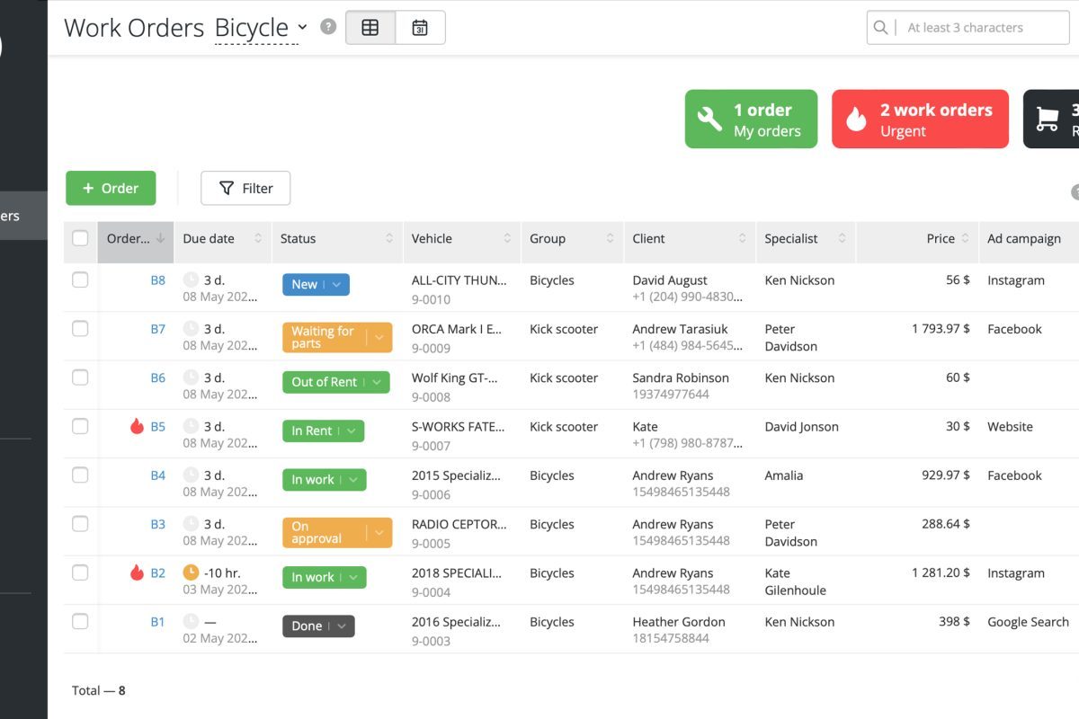This screenshot has height=719, width=1079.
Task: Sort the Group column
Action: pyautogui.click(x=610, y=238)
